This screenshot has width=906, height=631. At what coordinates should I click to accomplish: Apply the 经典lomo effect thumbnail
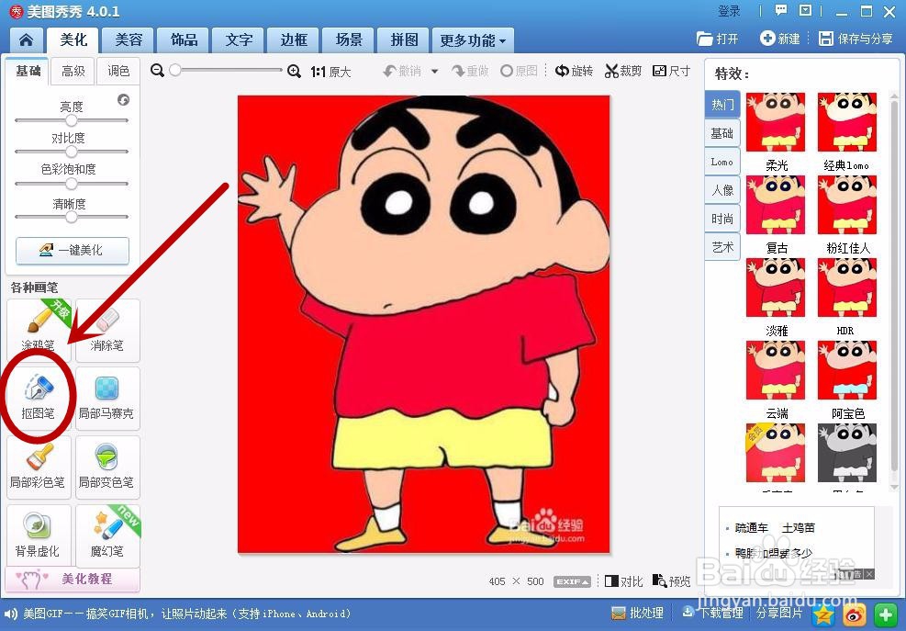point(847,122)
